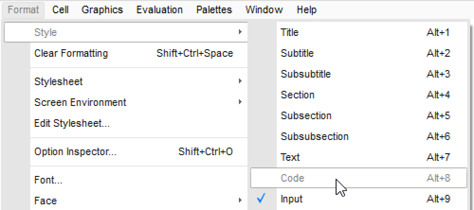Viewport: 474px width, 210px height.
Task: Open Edit Stylesheet dialog
Action: pos(72,123)
